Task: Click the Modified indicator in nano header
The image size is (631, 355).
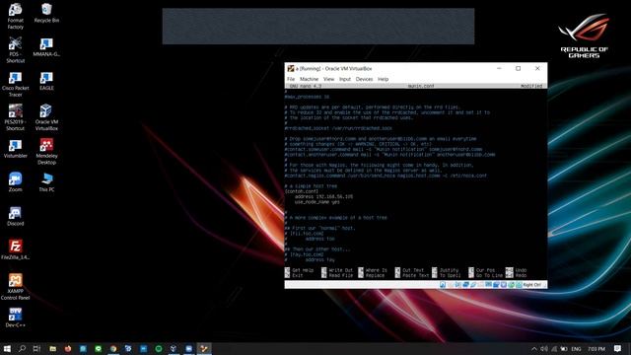Action: click(531, 86)
